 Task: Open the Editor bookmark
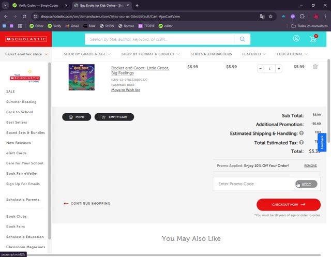(x=37, y=26)
